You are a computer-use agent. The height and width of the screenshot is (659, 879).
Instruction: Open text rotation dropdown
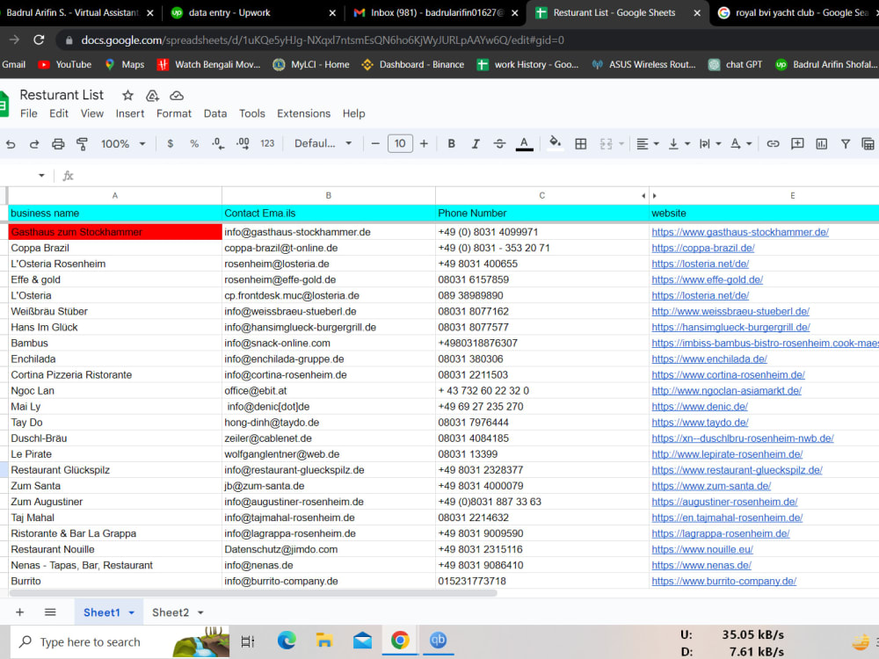[x=740, y=144]
